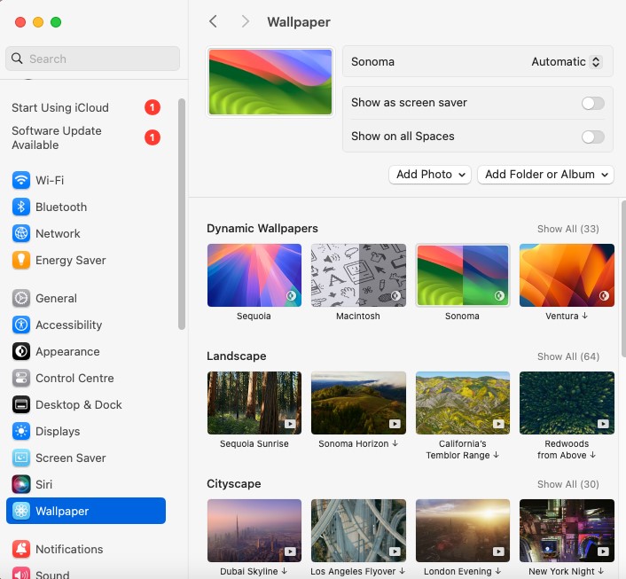The width and height of the screenshot is (626, 579).
Task: Expand the Add Photo dropdown
Action: click(430, 175)
